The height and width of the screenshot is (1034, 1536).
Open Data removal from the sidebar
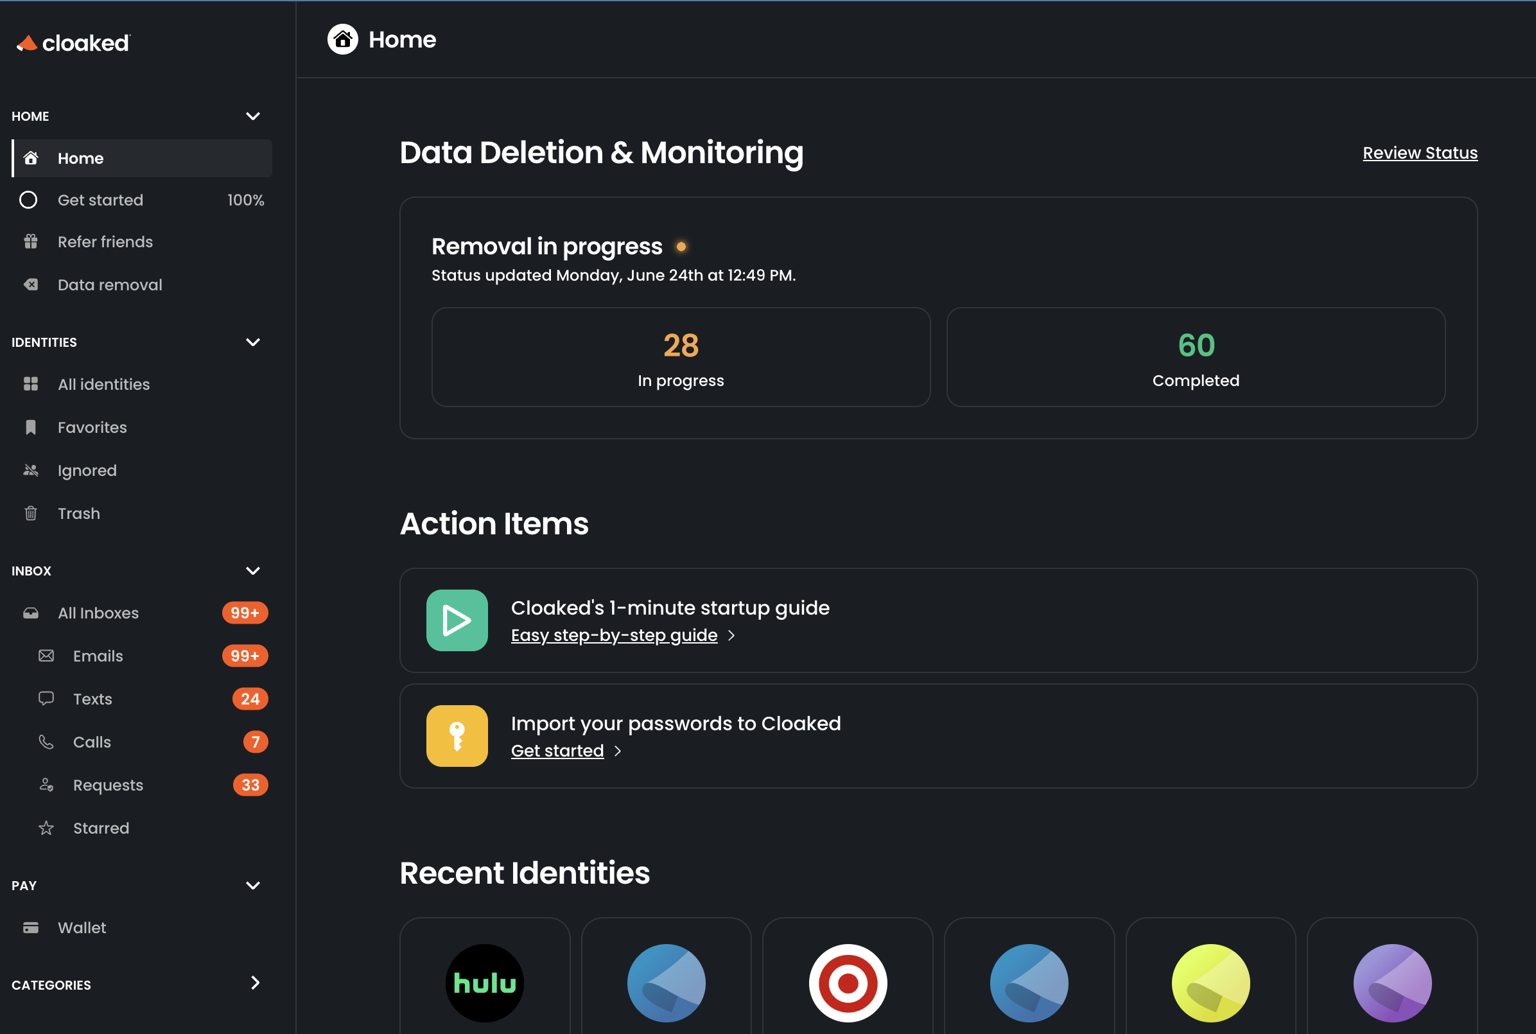[x=109, y=285]
